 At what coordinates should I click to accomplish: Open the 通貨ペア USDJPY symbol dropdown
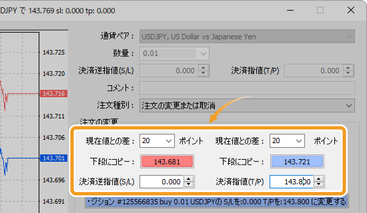tap(247, 36)
